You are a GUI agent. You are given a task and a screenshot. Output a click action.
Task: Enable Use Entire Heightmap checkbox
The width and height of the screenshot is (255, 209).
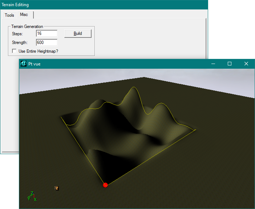(x=15, y=51)
